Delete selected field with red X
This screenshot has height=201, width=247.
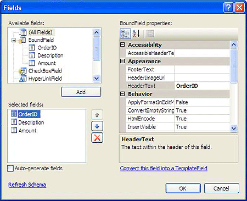point(97,138)
